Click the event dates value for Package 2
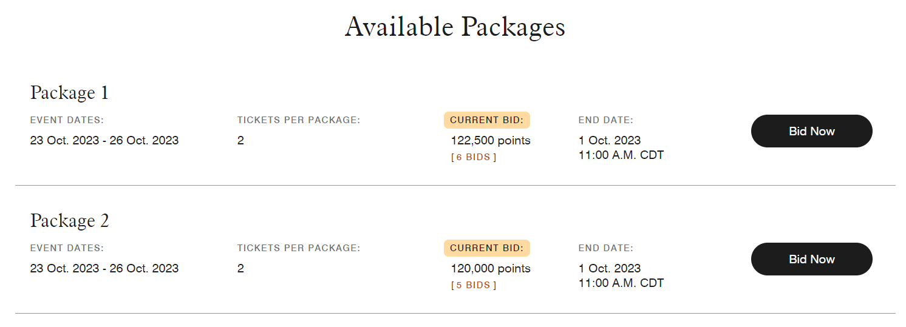 pyautogui.click(x=104, y=269)
